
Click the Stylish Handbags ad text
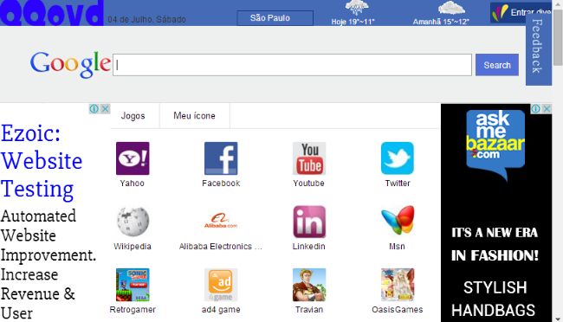(495, 299)
